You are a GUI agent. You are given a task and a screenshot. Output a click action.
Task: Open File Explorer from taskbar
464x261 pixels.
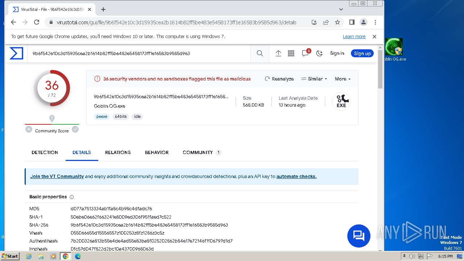41,256
